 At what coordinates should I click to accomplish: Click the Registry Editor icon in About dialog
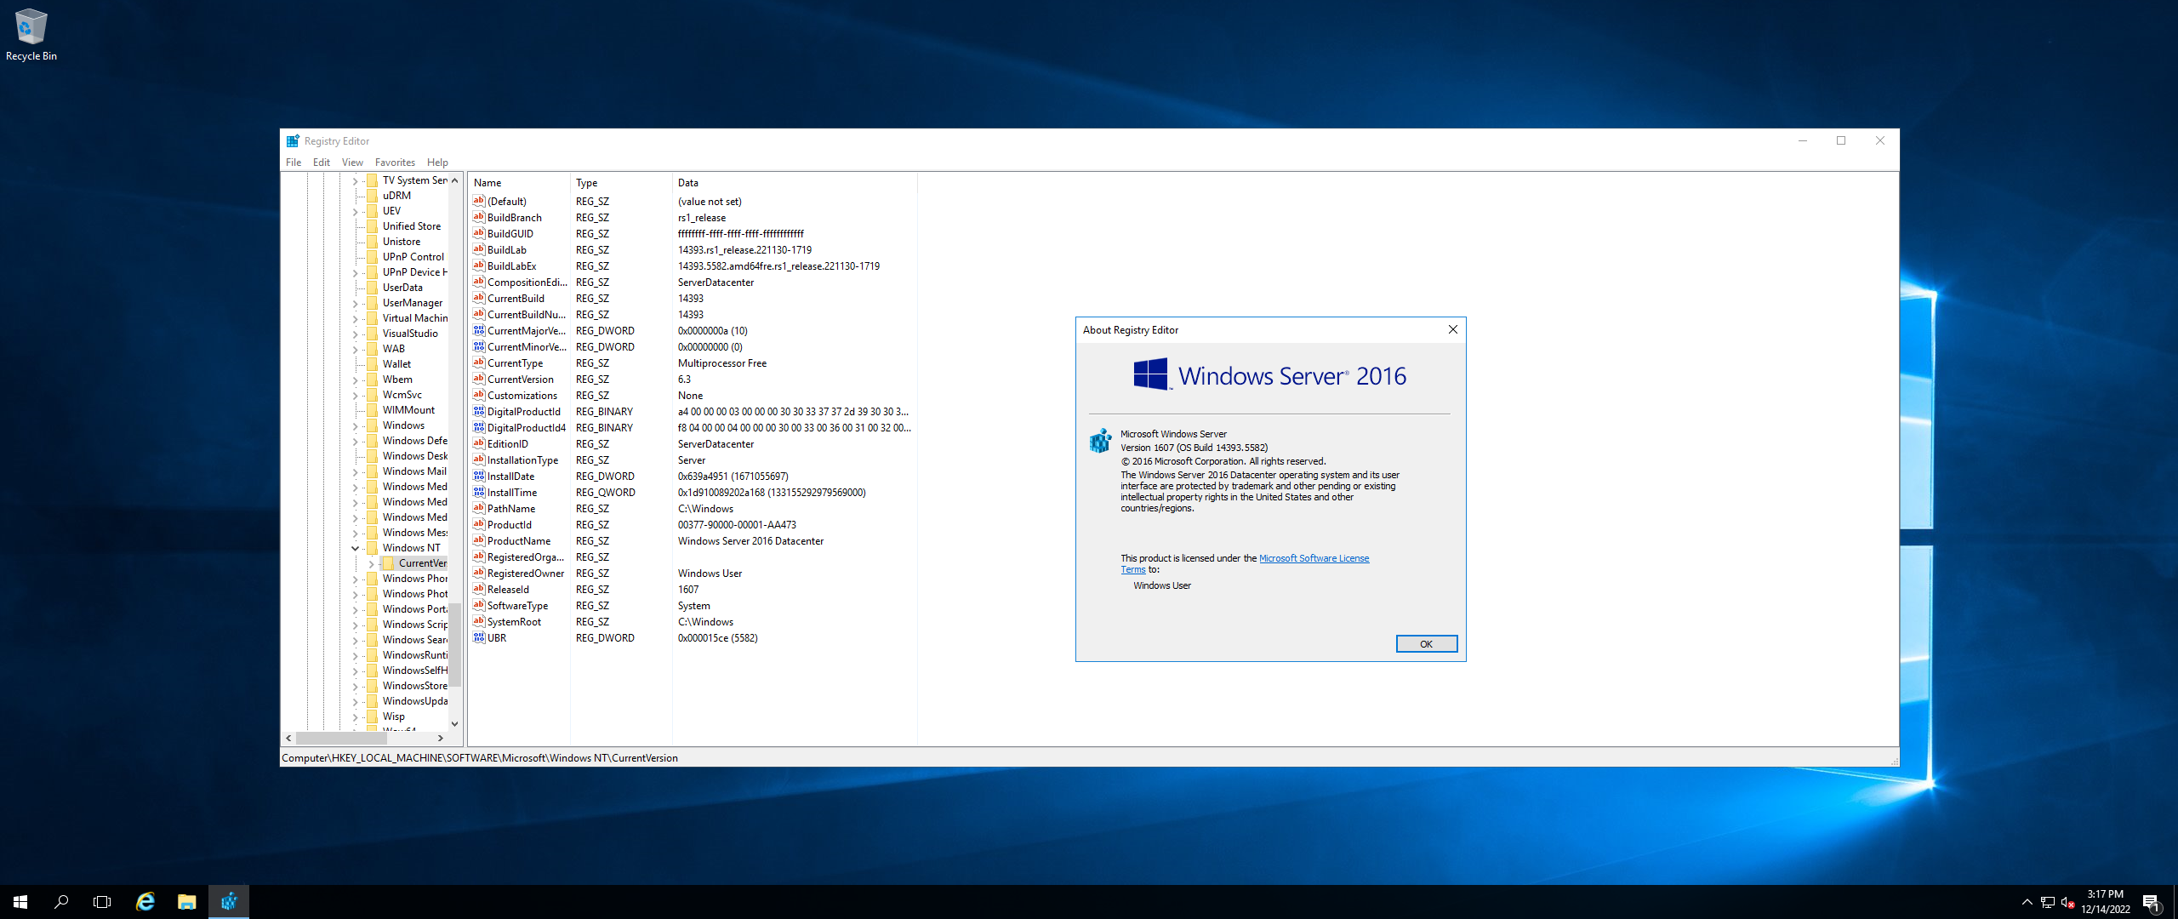(x=1101, y=440)
